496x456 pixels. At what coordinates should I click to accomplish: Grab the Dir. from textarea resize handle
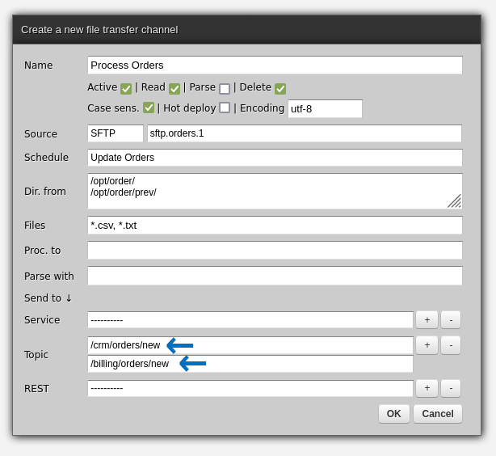(x=455, y=201)
